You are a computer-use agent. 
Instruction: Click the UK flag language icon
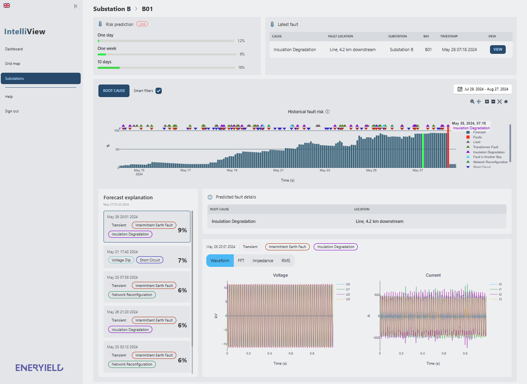tap(7, 6)
